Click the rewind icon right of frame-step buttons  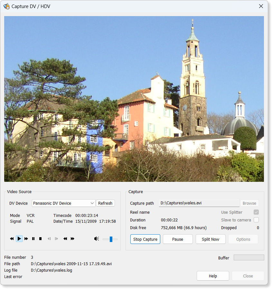[65, 238]
